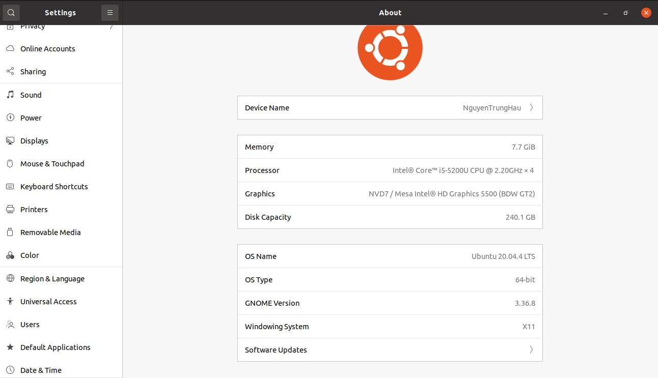This screenshot has width=658, height=378.
Task: Restore the Settings window size
Action: point(626,13)
